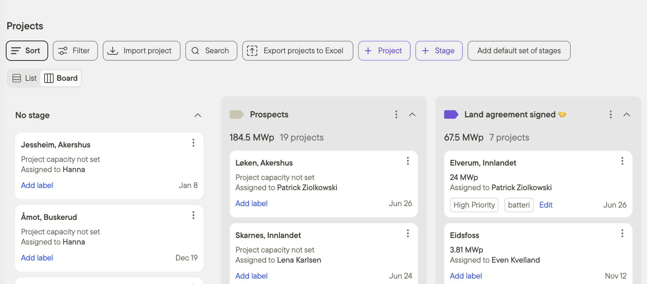The width and height of the screenshot is (647, 284).
Task: Click Nov 12 date on Eidsfoss card
Action: click(616, 276)
